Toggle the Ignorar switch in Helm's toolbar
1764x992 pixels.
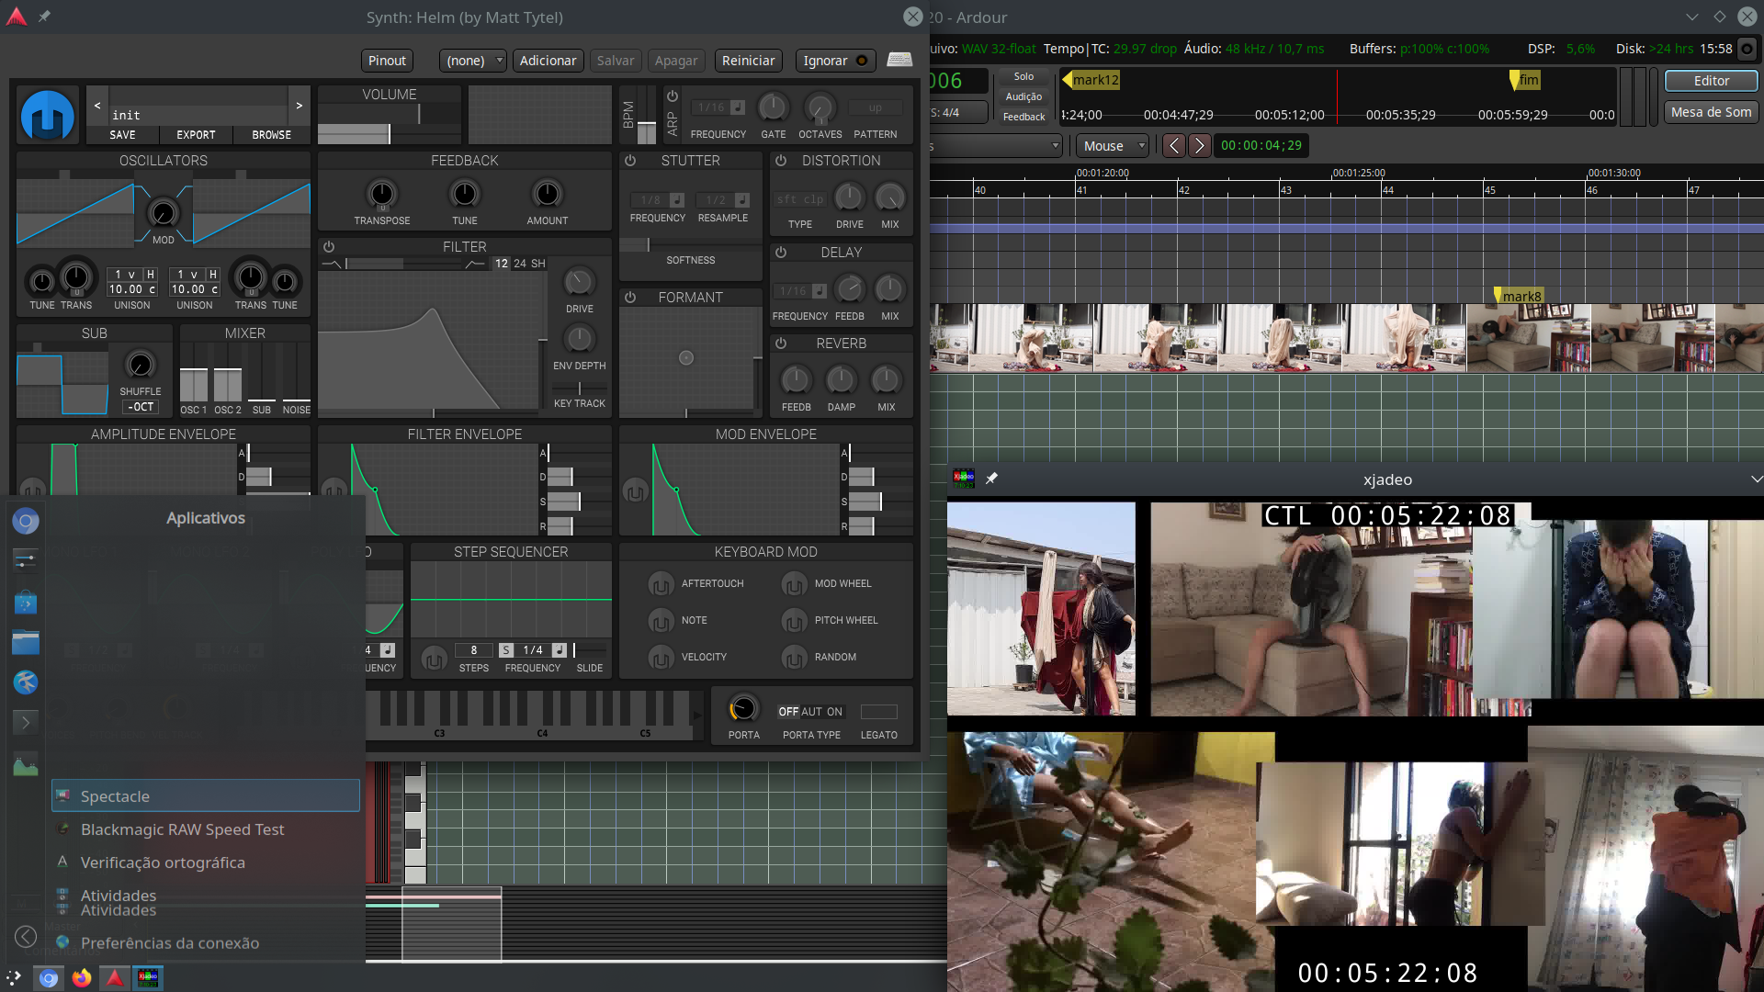[x=862, y=61]
